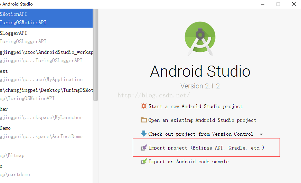This screenshot has height=183, width=301.
Task: Click the new project starburst icon
Action: (144, 106)
